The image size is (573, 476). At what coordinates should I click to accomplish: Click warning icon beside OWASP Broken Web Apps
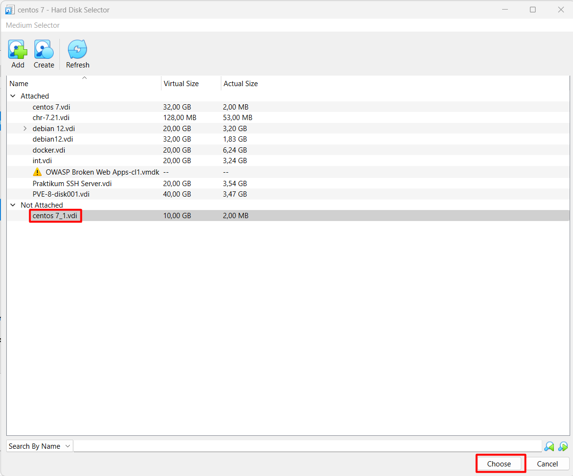pyautogui.click(x=37, y=172)
